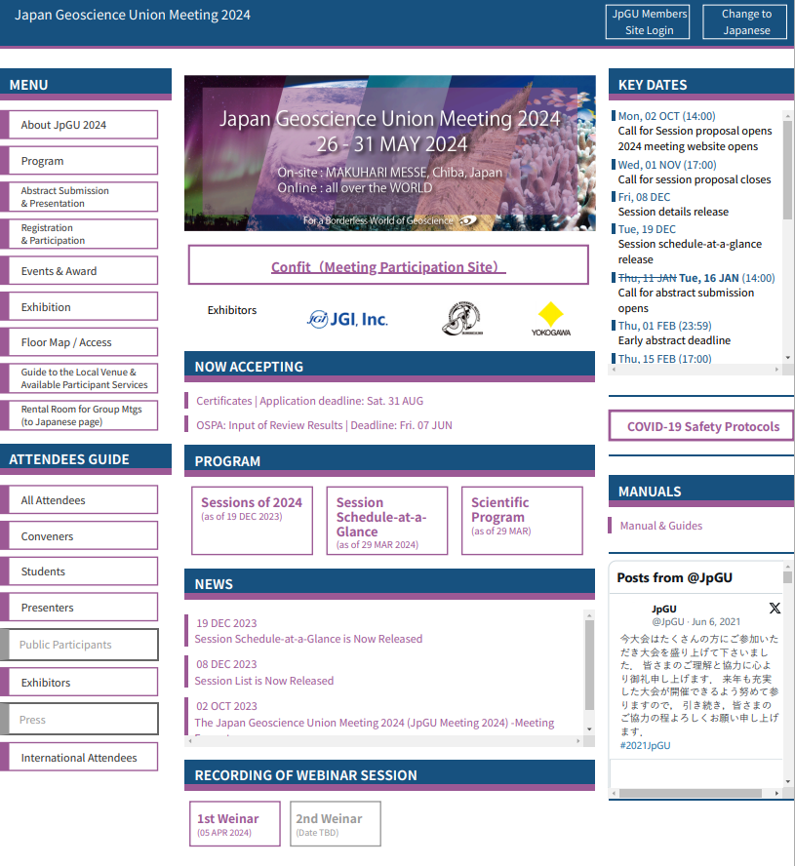Go to the Confit Meeting Participation Site link
Viewport: 795px width, 866px height.
(388, 265)
